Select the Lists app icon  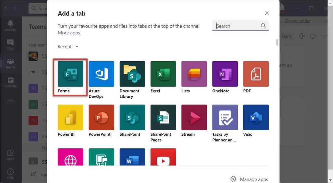coord(194,74)
